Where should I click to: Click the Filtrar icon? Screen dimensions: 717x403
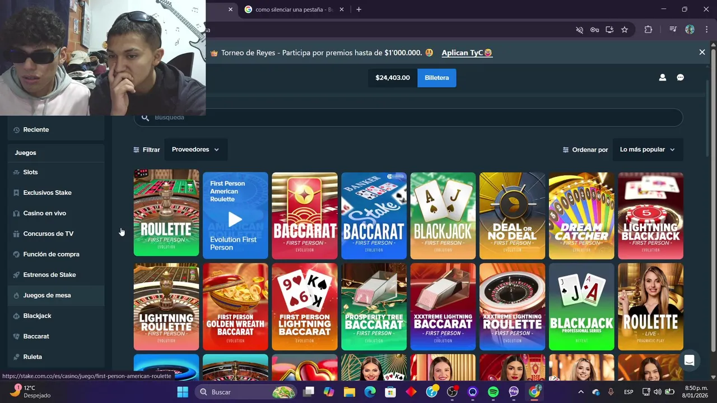[x=136, y=150]
